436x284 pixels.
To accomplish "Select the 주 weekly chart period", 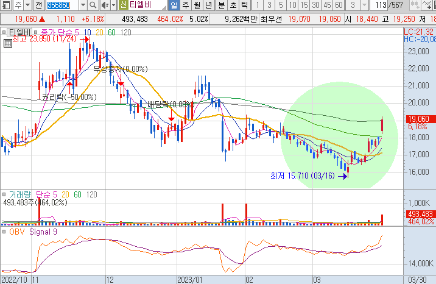I will click(186, 5).
